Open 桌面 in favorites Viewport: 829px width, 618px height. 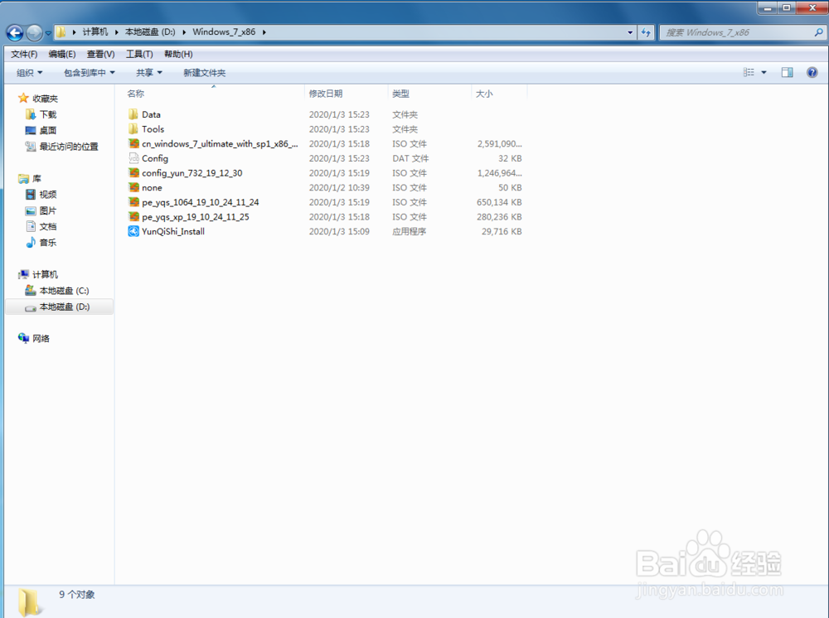[47, 130]
